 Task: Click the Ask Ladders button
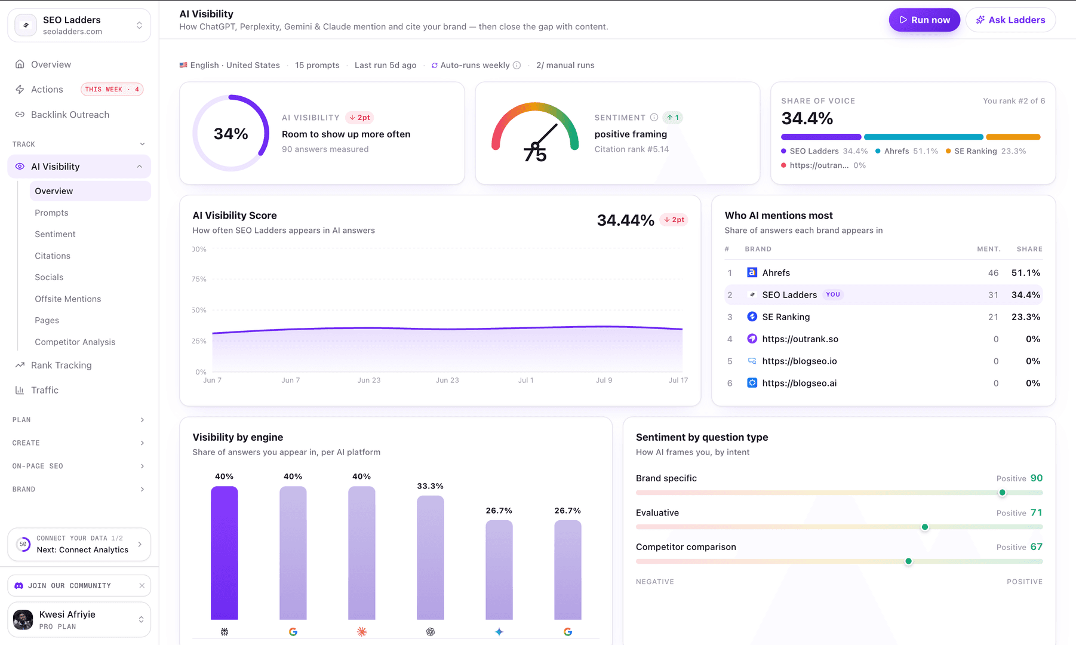pos(1010,20)
